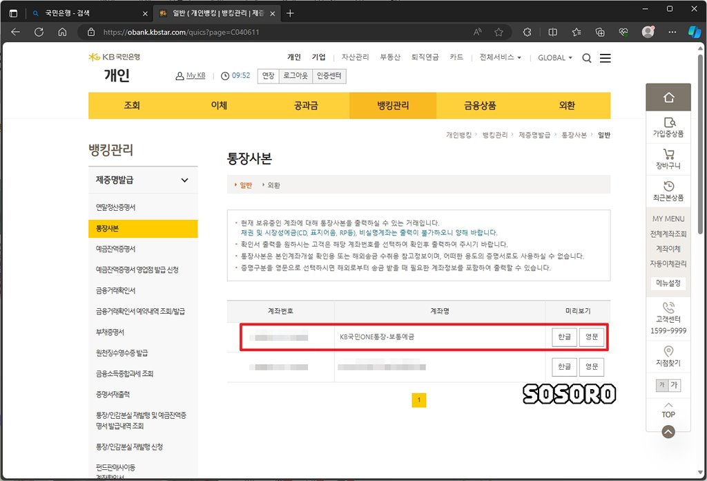Open the browser profile avatar
This screenshot has height=481, width=707.
pos(648,32)
